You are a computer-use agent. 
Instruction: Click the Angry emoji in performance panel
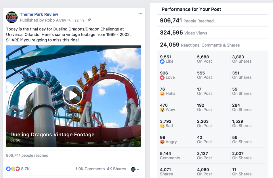[162, 142]
